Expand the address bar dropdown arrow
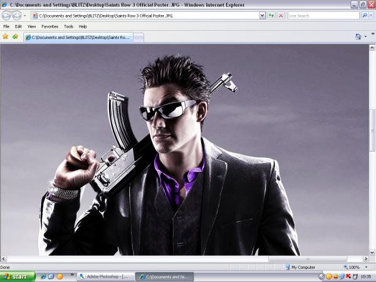376x282 pixels. 263,15
